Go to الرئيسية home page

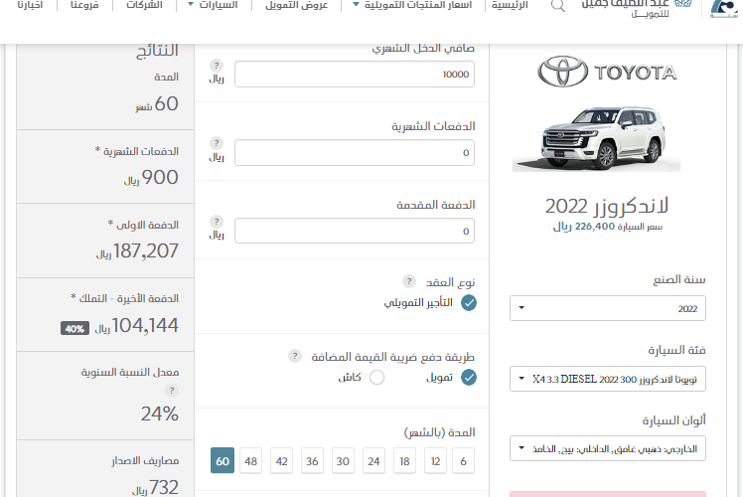point(510,5)
